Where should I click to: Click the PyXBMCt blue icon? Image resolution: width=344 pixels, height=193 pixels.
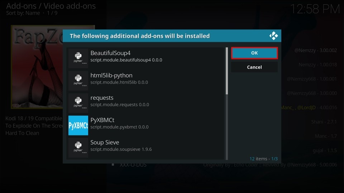(x=78, y=125)
